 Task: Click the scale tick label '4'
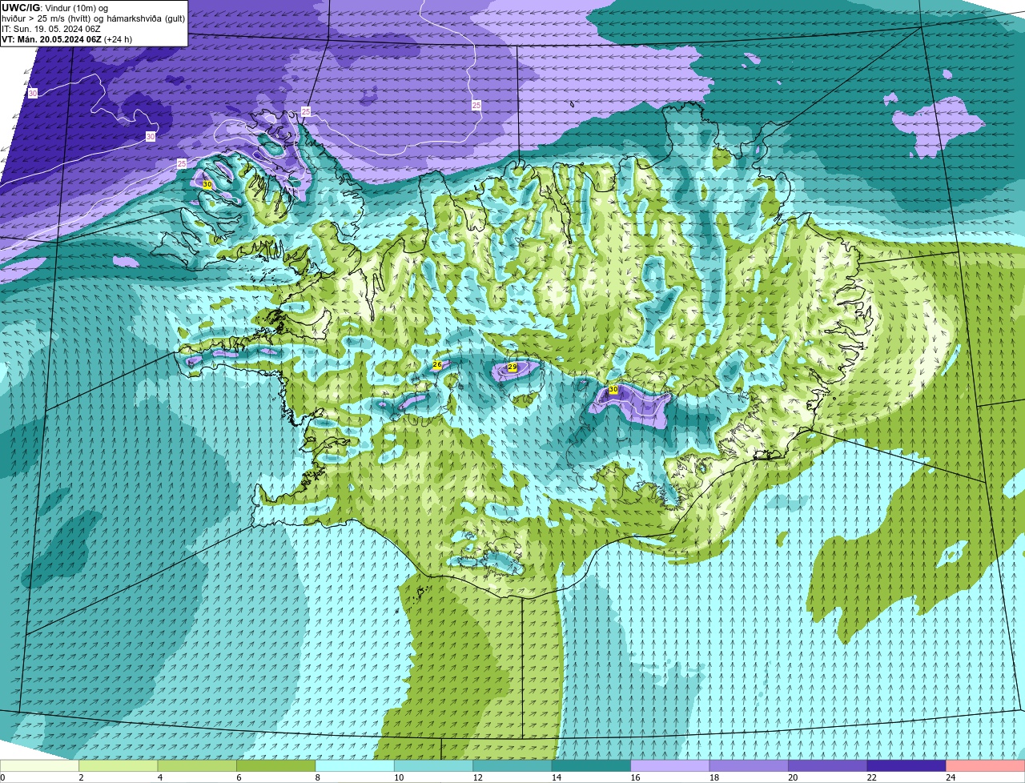pos(159,777)
